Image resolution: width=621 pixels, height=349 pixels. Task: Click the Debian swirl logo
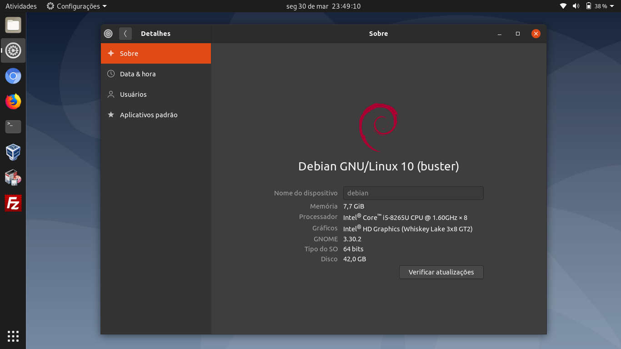click(x=378, y=128)
